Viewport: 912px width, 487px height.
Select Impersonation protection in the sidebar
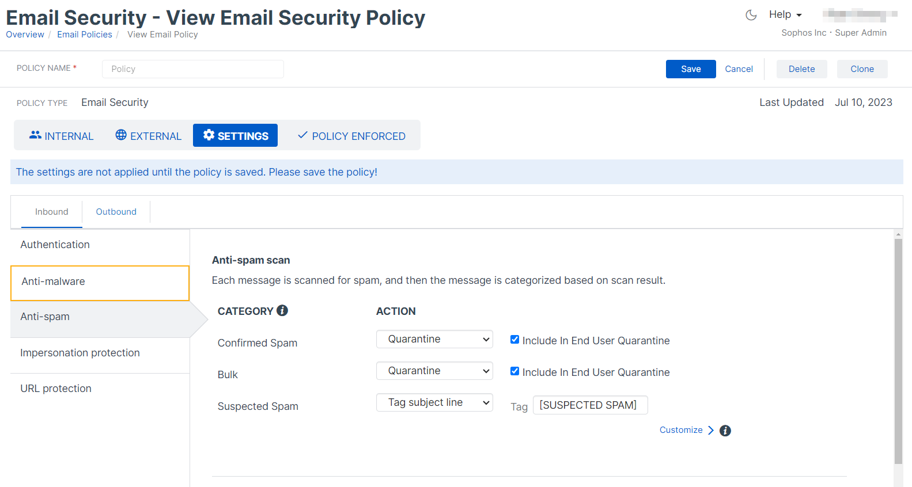click(x=80, y=353)
